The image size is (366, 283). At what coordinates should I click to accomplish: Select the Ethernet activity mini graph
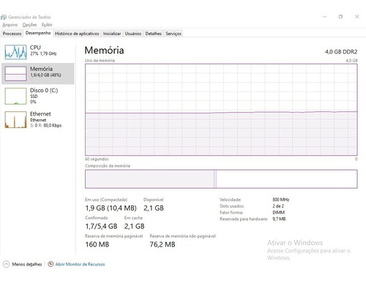point(15,120)
